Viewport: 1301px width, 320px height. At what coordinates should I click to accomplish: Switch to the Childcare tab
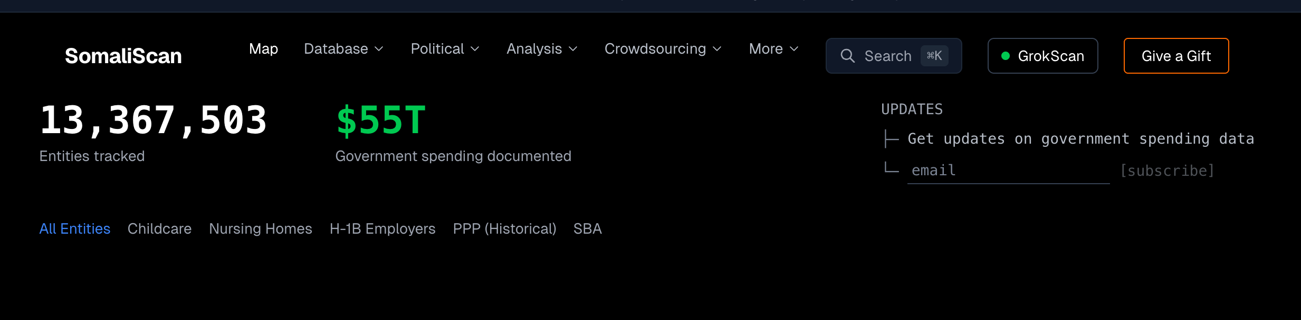159,229
